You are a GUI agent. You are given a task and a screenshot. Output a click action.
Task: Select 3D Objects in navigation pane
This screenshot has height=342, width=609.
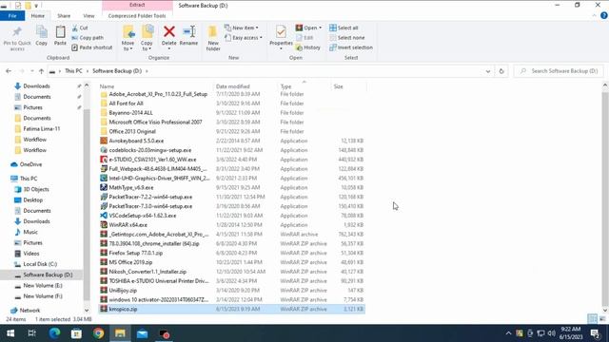[36, 189]
